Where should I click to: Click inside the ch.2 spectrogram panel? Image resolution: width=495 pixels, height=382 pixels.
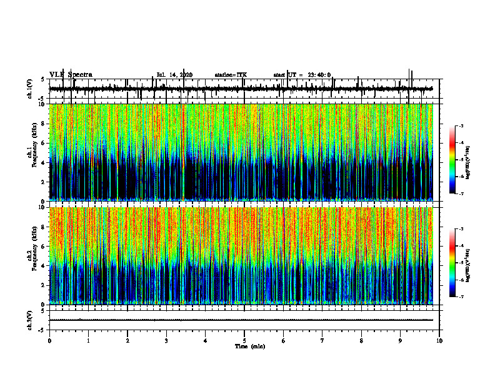241,256
